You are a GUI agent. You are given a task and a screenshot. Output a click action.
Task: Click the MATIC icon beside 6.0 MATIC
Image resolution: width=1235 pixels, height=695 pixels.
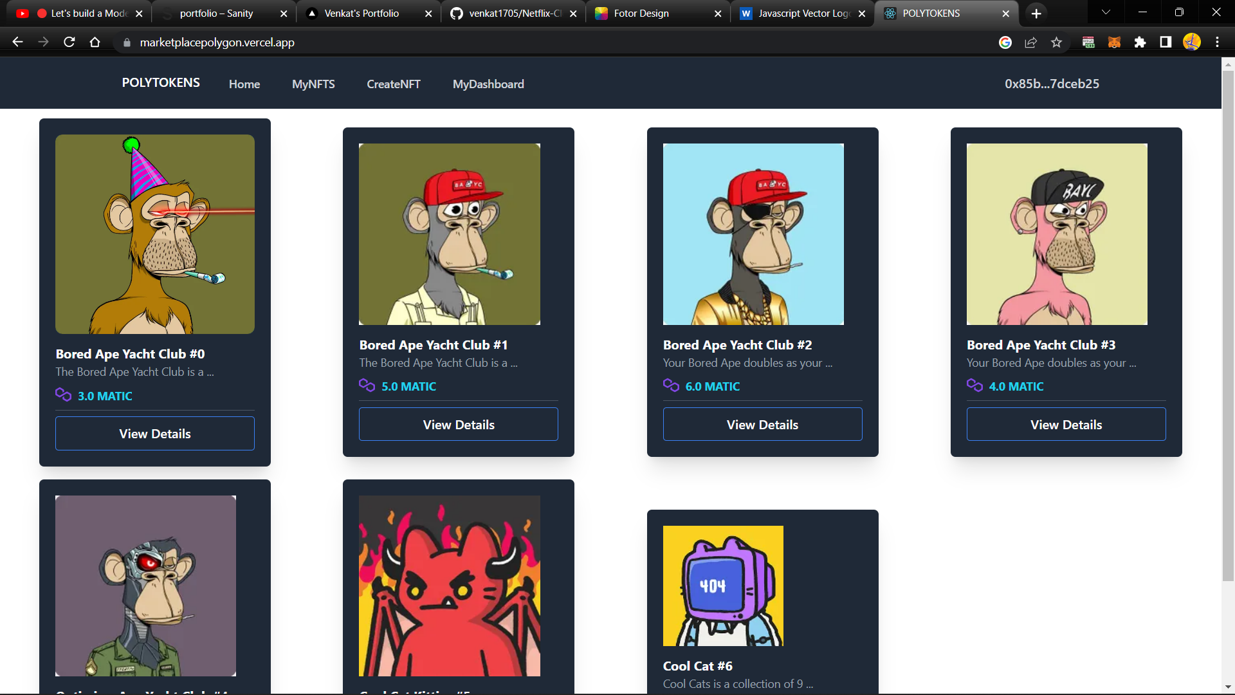click(x=671, y=385)
